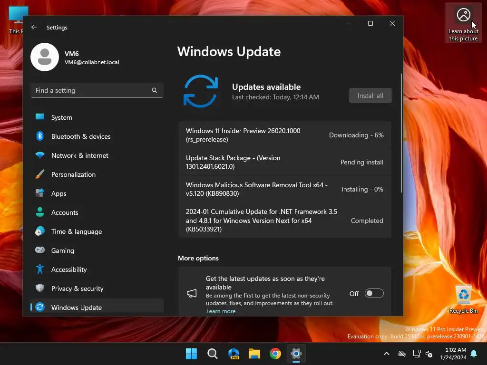Click the Gaming controller icon

click(x=40, y=250)
